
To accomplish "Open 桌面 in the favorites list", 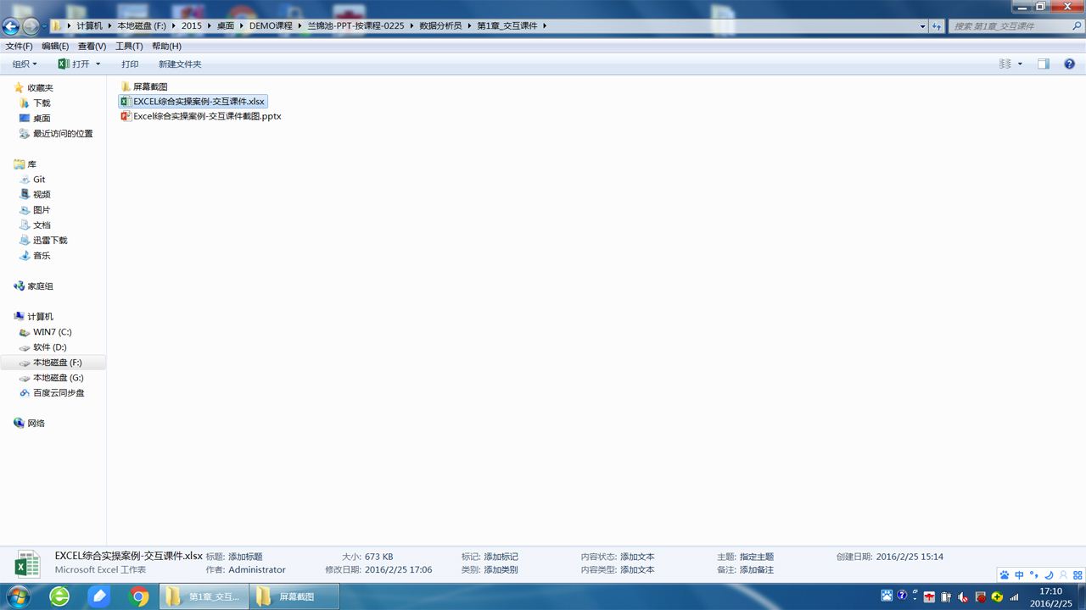I will coord(42,119).
